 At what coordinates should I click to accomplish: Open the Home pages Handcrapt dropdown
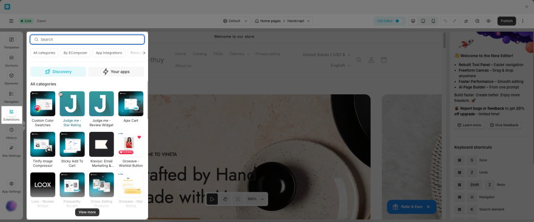click(283, 21)
